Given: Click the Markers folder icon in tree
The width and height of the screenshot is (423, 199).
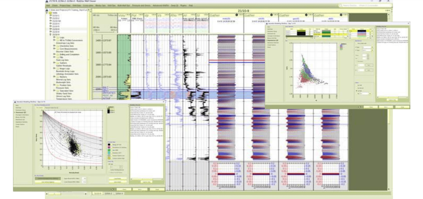Looking at the screenshot, I should coord(57,77).
